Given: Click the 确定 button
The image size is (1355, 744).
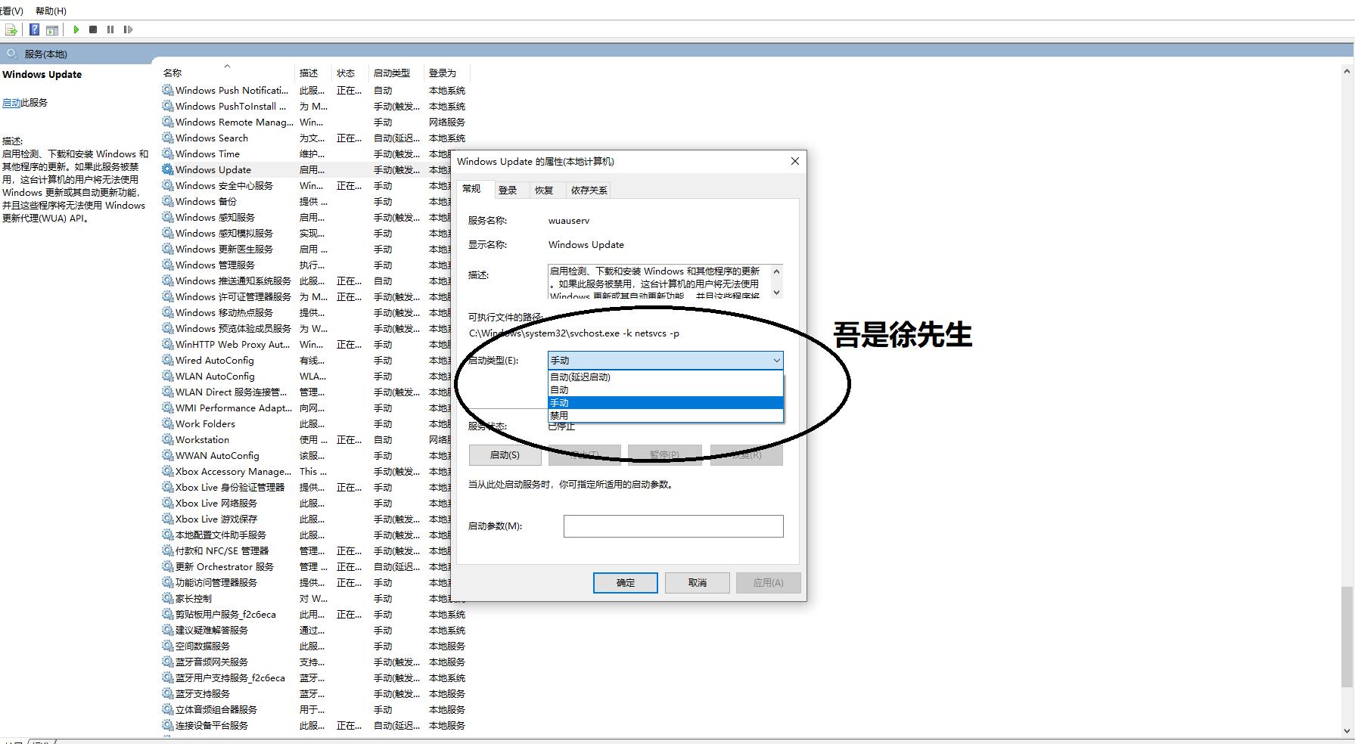Looking at the screenshot, I should click(x=625, y=582).
